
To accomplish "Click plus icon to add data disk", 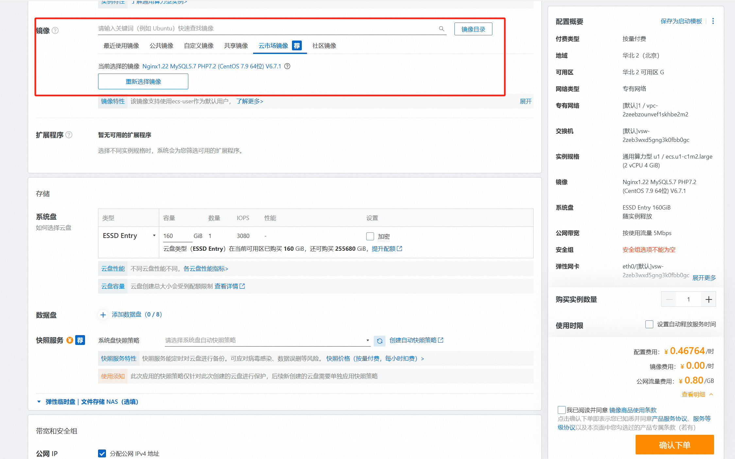I will pos(103,314).
